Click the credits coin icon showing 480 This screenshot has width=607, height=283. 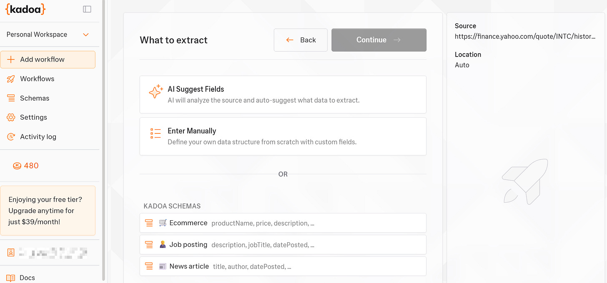click(x=16, y=165)
